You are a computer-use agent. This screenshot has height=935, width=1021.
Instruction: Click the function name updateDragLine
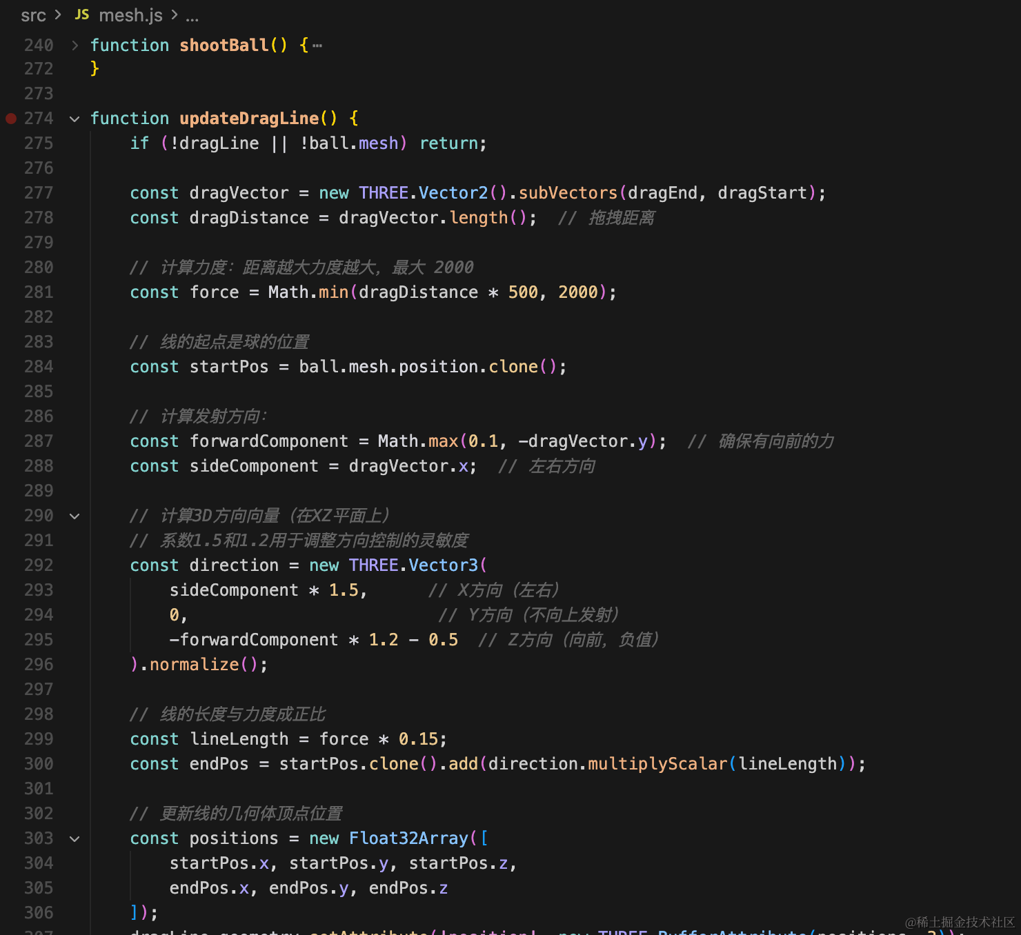click(249, 119)
